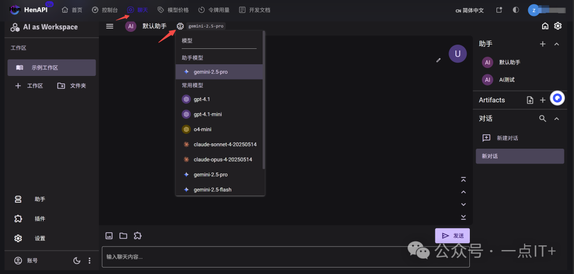574x274 pixels.
Task: Open the user profile avatar Z
Action: click(534, 10)
